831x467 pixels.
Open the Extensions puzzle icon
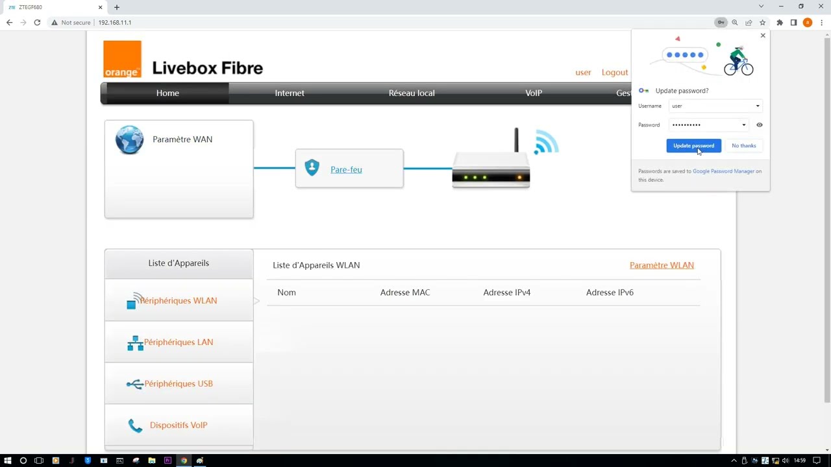780,23
